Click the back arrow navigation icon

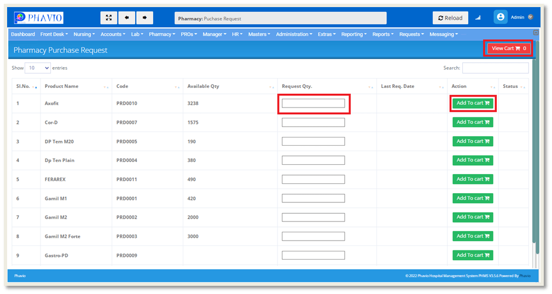point(126,18)
